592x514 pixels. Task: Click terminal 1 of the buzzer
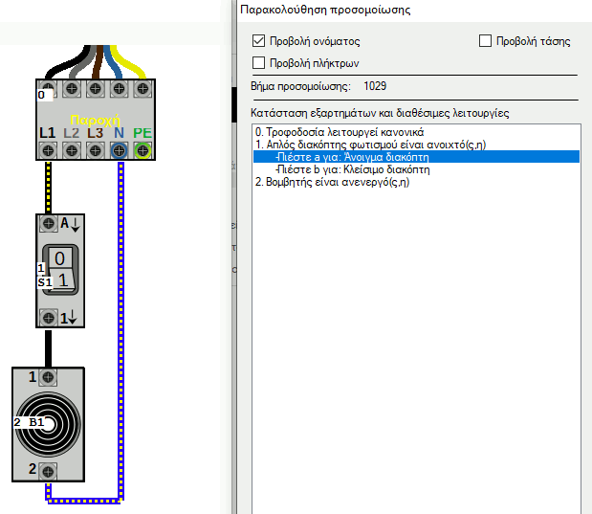48,377
